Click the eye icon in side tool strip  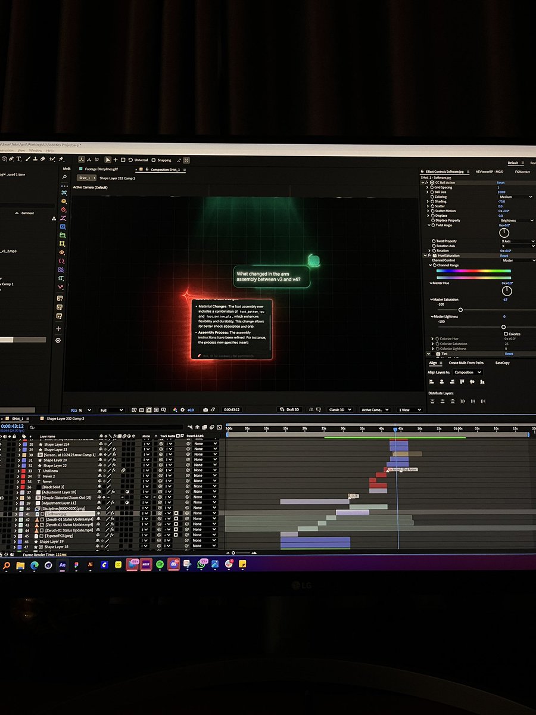(63, 252)
